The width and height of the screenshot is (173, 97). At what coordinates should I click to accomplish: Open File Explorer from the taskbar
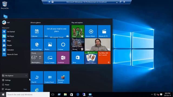coord(65,95)
